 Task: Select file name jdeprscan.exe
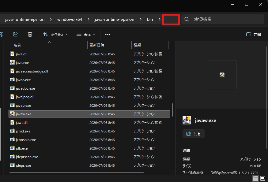coord(27,157)
